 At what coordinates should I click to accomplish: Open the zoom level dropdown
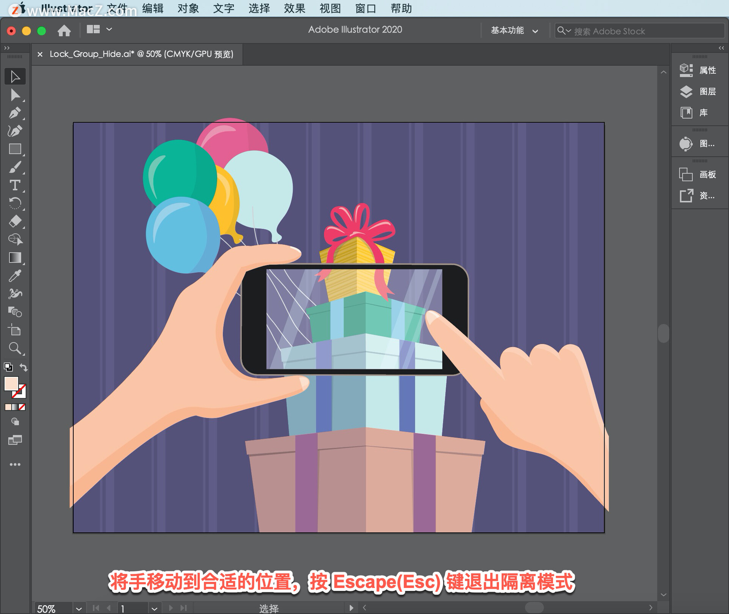coord(79,609)
